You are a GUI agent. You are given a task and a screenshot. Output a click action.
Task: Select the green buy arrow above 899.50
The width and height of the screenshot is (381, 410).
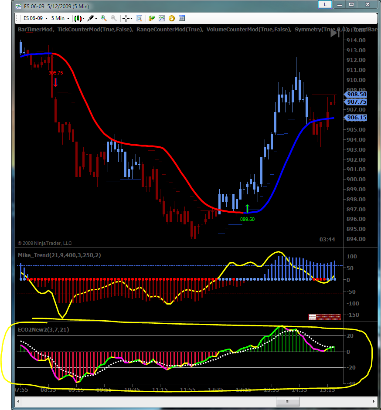(x=247, y=208)
